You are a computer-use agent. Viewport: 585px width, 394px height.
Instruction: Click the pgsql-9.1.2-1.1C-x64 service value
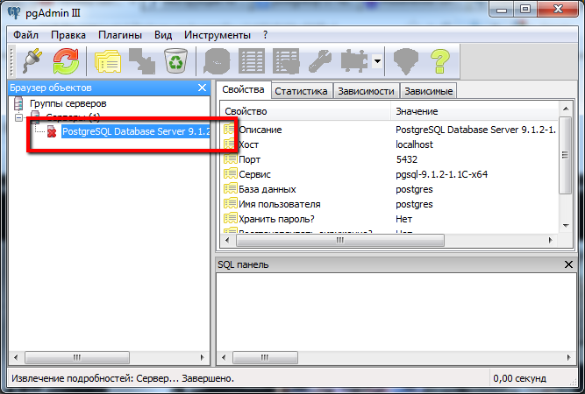442,174
